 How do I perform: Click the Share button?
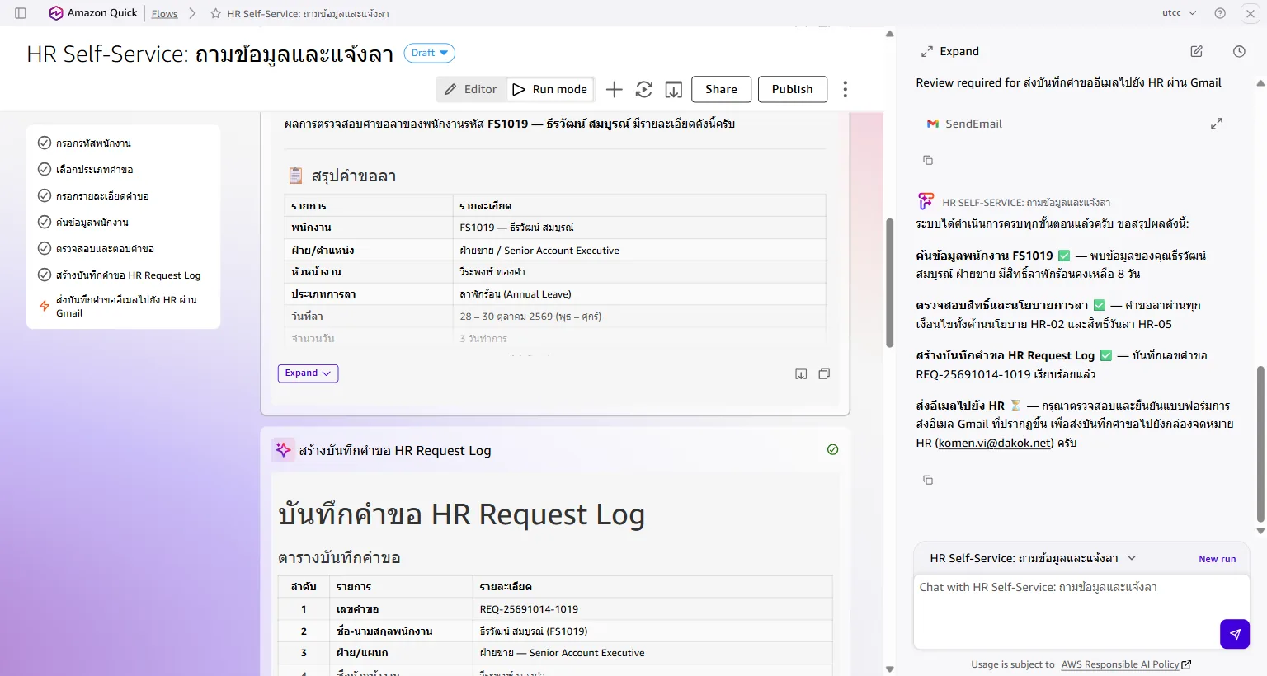tap(721, 89)
